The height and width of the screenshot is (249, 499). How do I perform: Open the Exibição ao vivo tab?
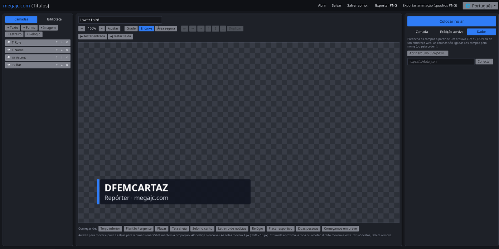452,32
